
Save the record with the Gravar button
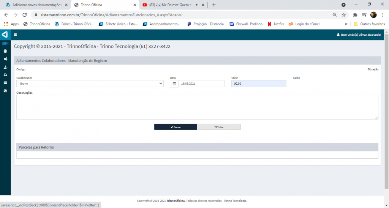pos(176,127)
